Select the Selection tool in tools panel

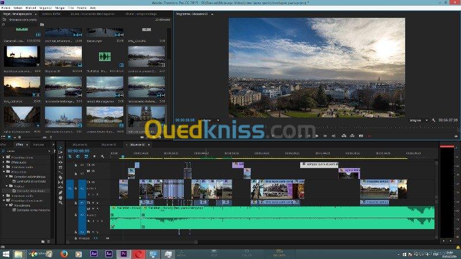pyautogui.click(x=61, y=147)
